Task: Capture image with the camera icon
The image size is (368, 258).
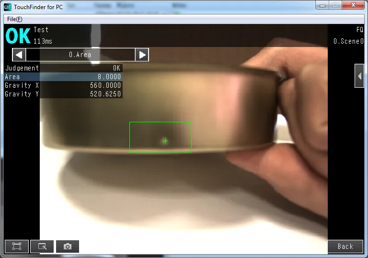Action: coord(68,246)
